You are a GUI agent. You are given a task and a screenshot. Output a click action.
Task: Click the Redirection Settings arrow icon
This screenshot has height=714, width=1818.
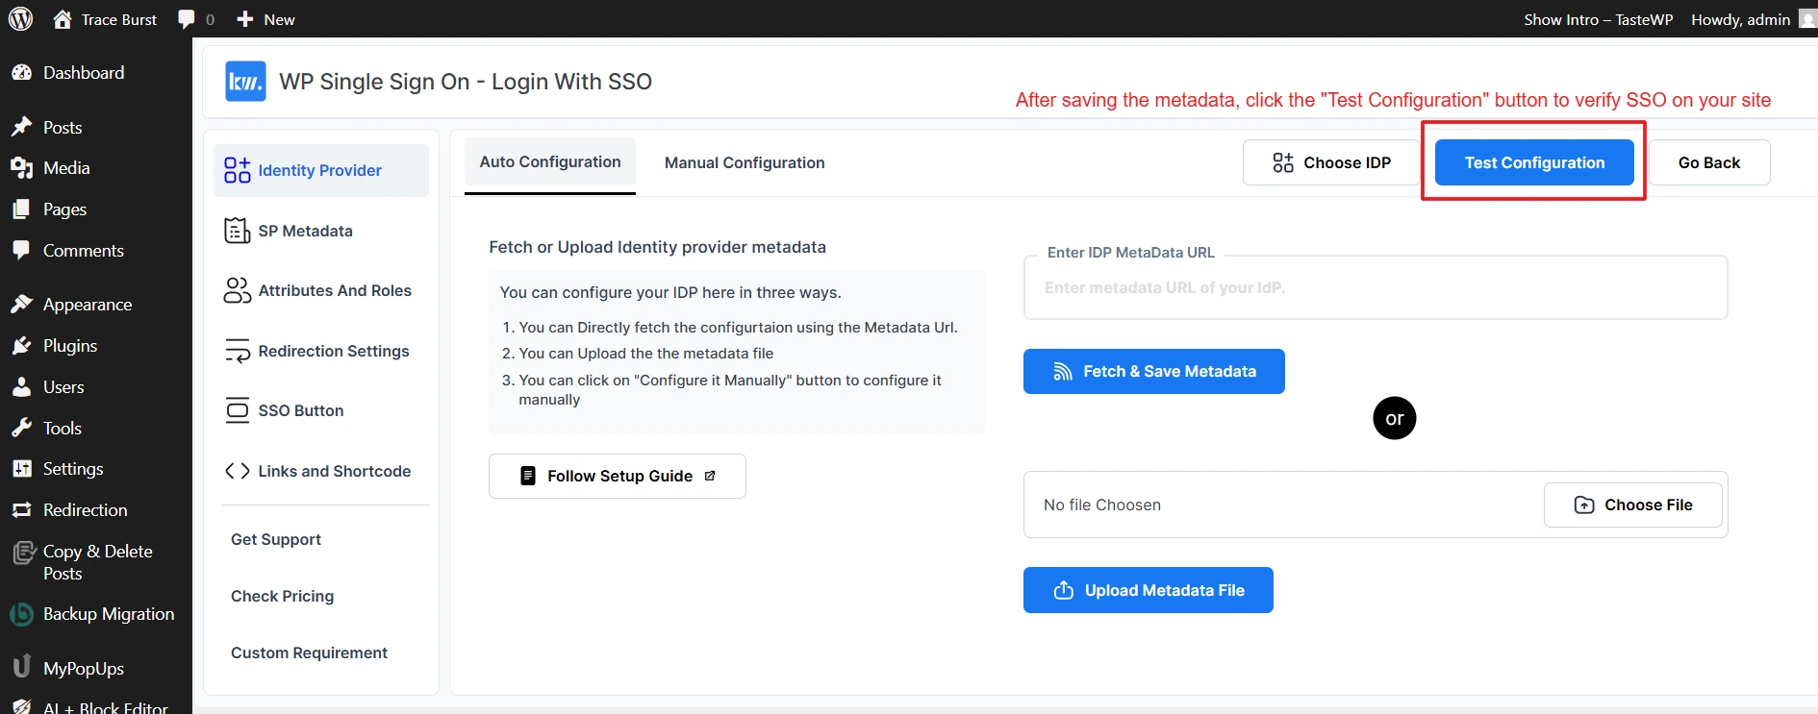pos(237,351)
